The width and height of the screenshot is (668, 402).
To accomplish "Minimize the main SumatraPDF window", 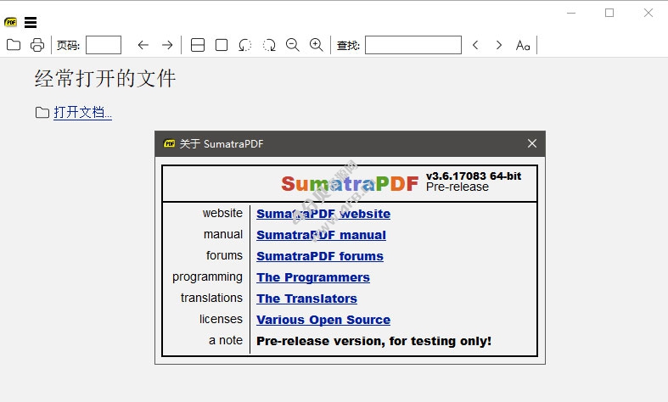I will pyautogui.click(x=571, y=14).
